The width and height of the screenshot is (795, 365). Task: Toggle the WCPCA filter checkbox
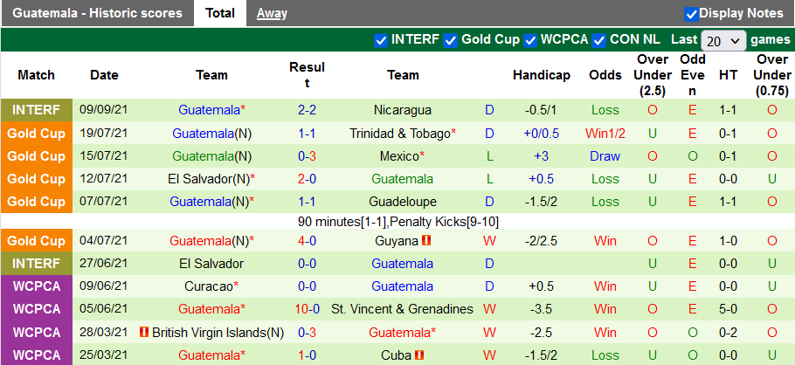(x=529, y=40)
